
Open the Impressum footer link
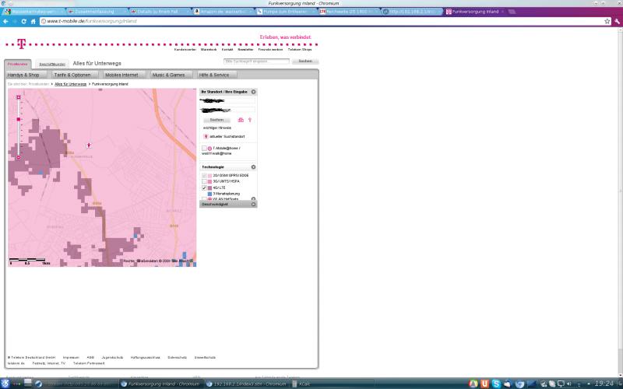click(71, 357)
